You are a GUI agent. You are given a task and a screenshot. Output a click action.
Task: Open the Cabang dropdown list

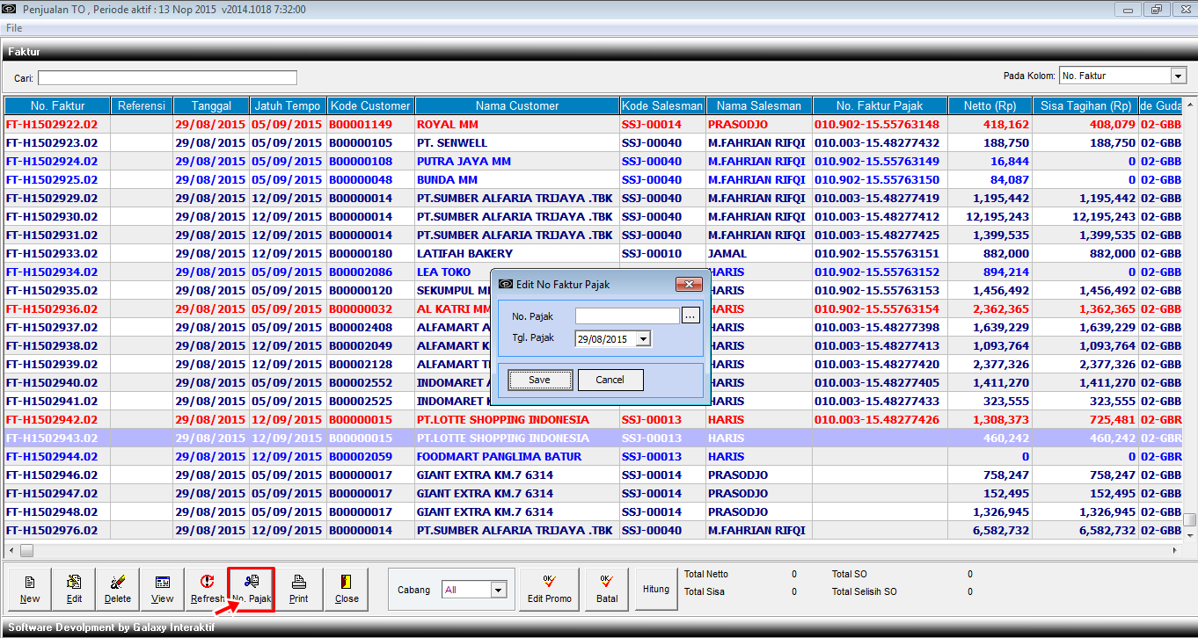click(499, 590)
